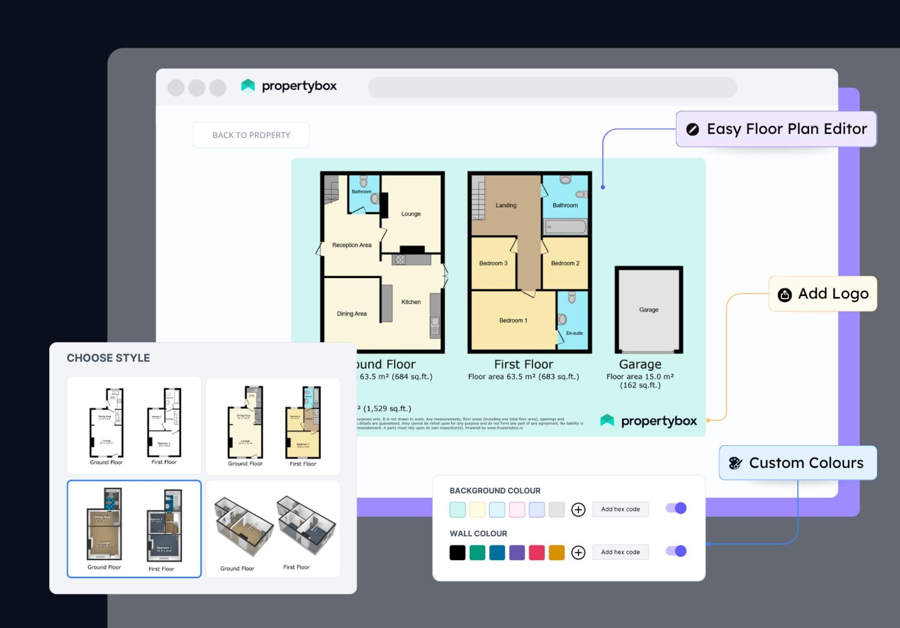The height and width of the screenshot is (628, 900).
Task: Open the Add hex code field for Wall Colour
Action: pos(620,552)
